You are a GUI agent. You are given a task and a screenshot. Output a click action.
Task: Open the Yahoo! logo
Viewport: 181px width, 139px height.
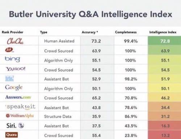pos(16,69)
